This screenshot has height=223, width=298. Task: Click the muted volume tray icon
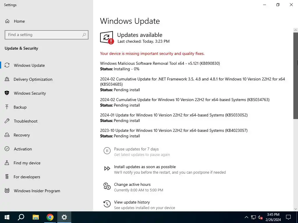(260, 217)
